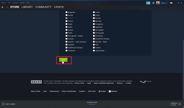This screenshot has height=108, width=184.
Task: Check the French language box
Action: coord(66,21)
